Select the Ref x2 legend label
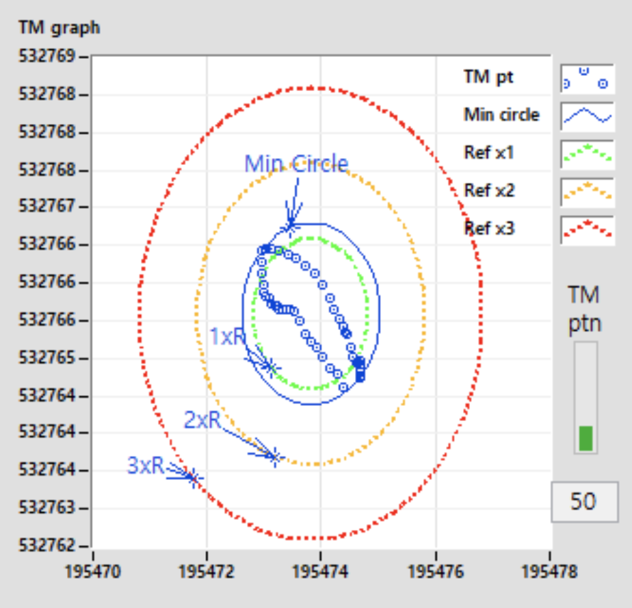Image resolution: width=632 pixels, height=608 pixels. 489,190
